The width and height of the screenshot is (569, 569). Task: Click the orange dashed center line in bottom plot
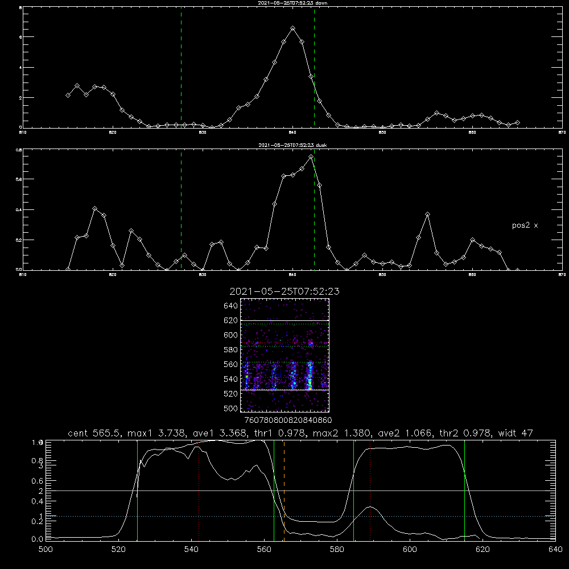[x=284, y=490]
